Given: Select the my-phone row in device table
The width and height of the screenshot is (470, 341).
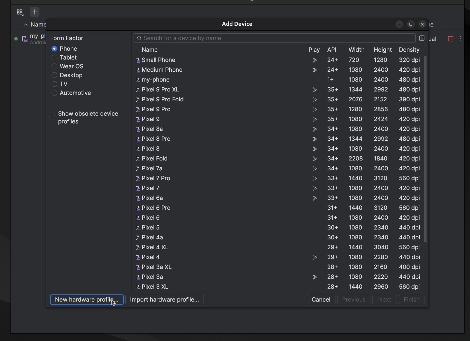Looking at the screenshot, I should coord(278,80).
